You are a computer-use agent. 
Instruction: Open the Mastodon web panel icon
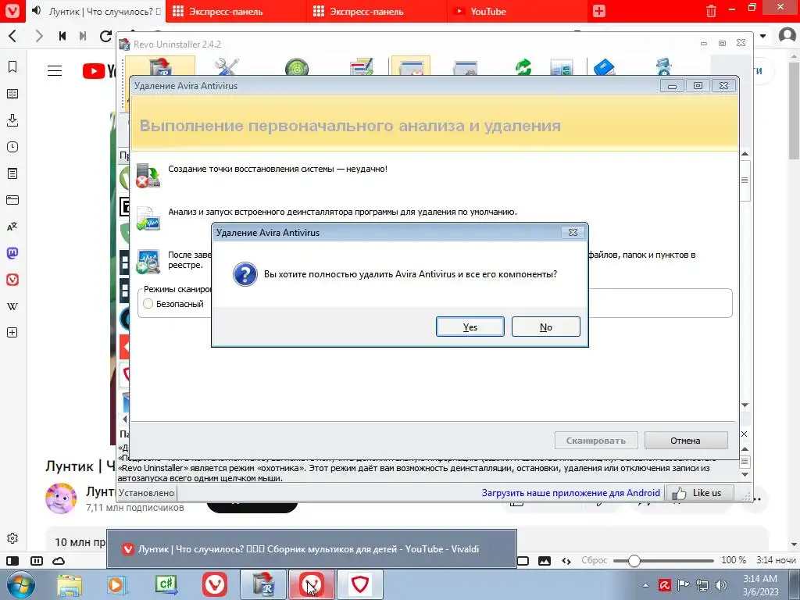[x=12, y=253]
